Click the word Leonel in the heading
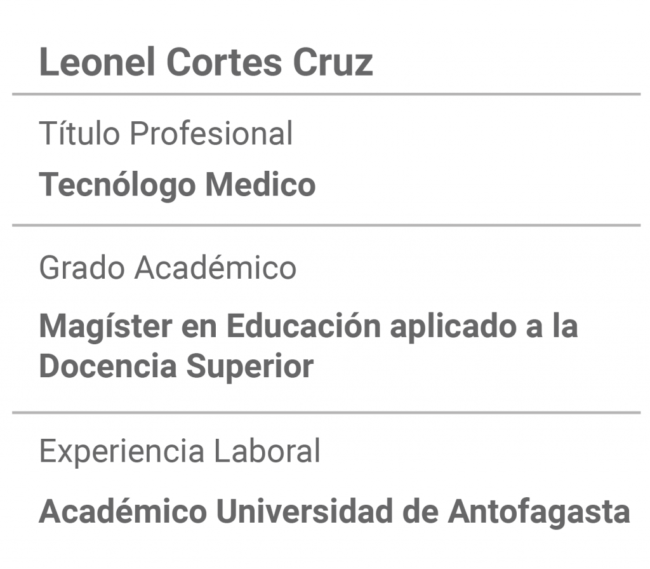This screenshot has width=650, height=569. coord(97,62)
